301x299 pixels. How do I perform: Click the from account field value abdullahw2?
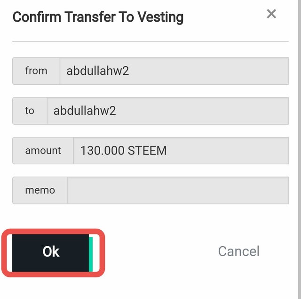97,71
